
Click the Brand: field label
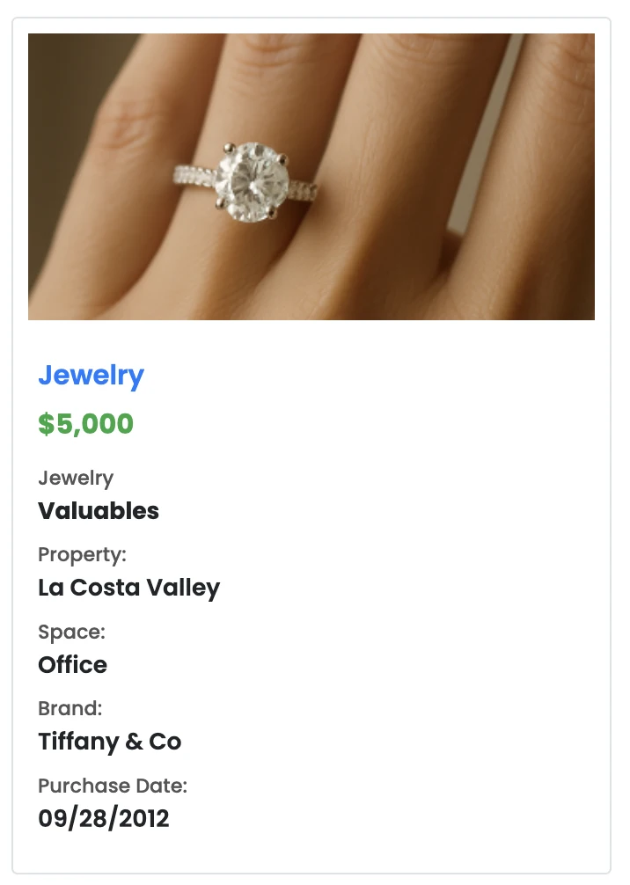point(70,708)
